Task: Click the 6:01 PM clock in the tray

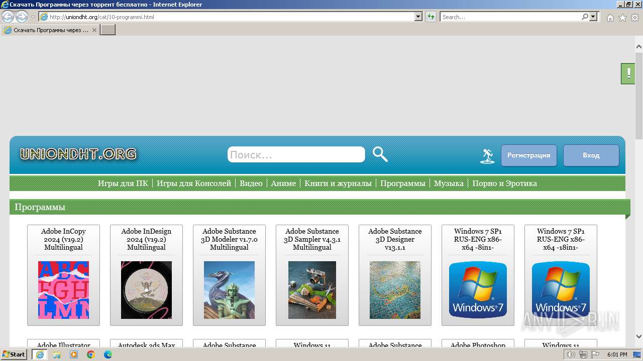Action: (617, 354)
